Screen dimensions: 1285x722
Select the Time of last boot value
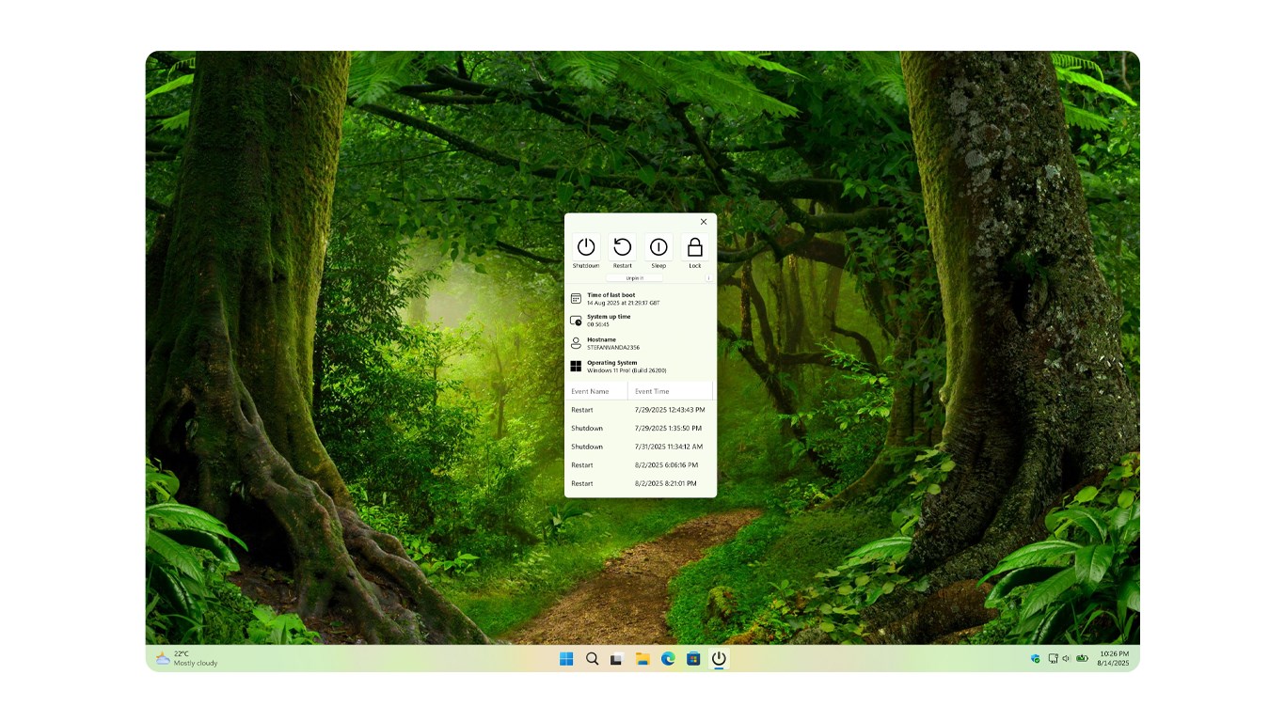[624, 303]
